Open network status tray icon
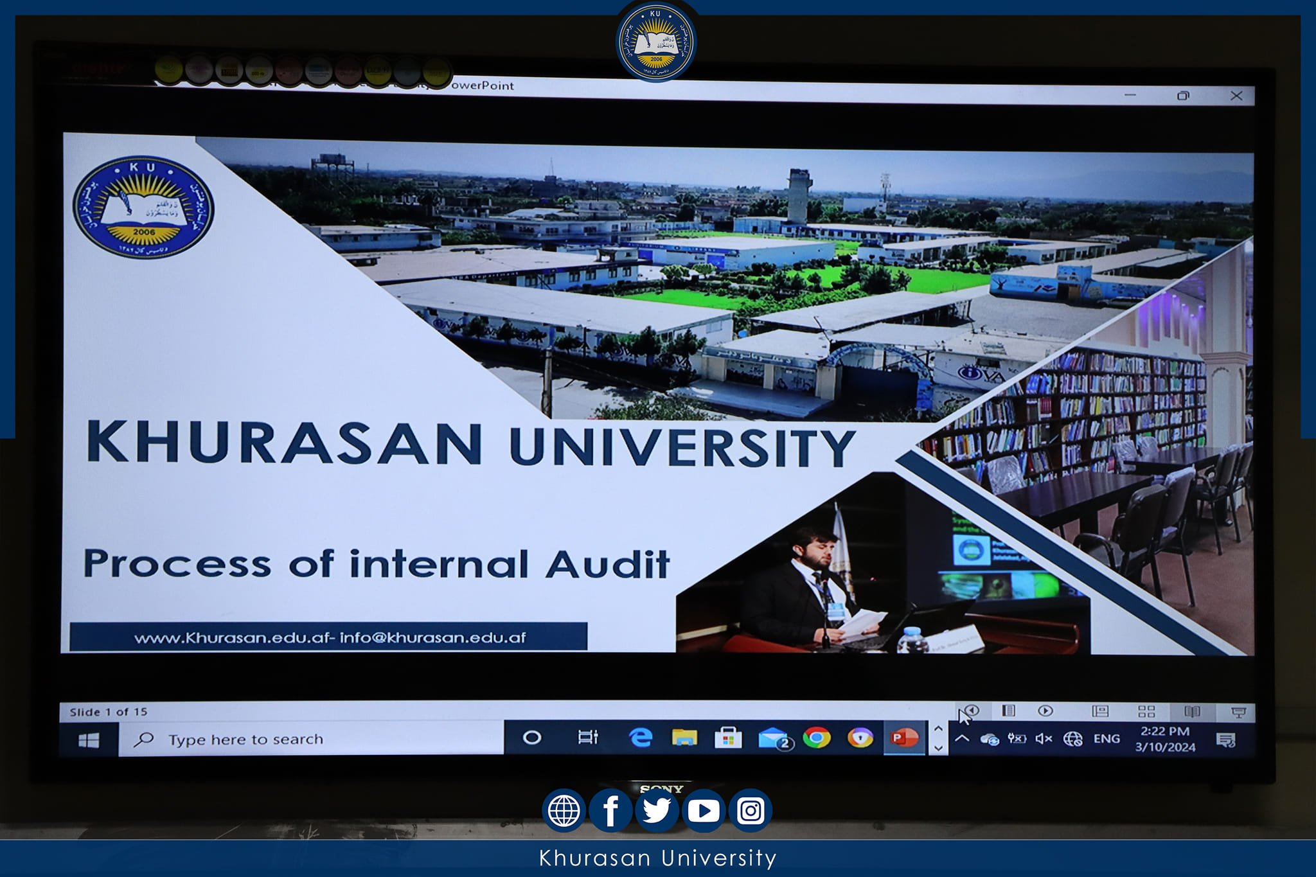This screenshot has height=877, width=1316. click(x=1072, y=740)
